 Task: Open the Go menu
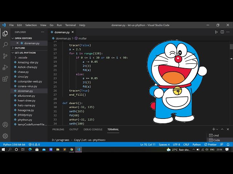click(51, 25)
